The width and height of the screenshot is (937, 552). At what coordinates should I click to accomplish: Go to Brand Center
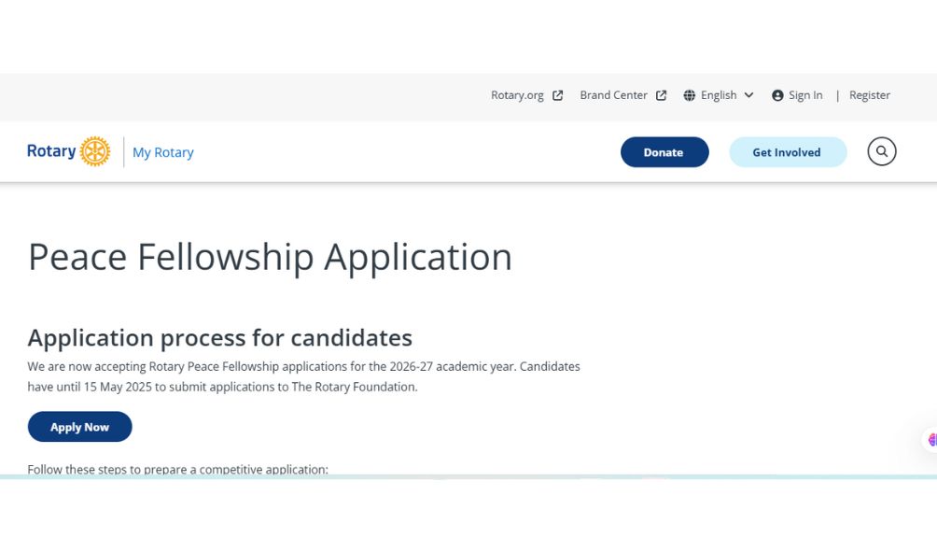[613, 95]
